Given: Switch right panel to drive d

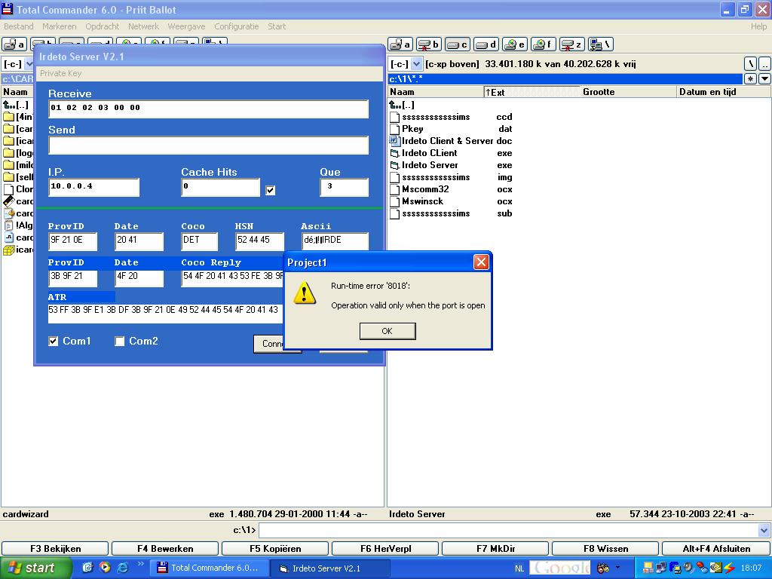Looking at the screenshot, I should point(486,44).
